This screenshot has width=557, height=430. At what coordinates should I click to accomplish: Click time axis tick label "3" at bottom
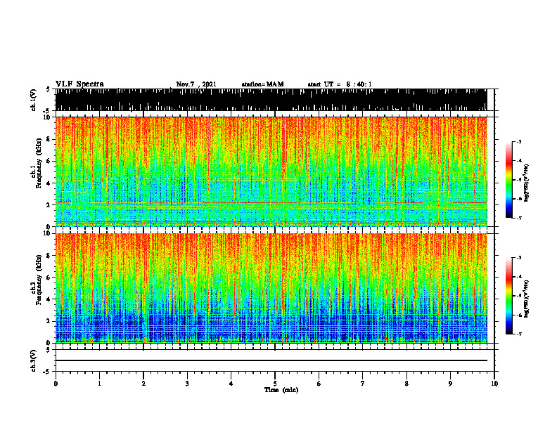pyautogui.click(x=187, y=384)
